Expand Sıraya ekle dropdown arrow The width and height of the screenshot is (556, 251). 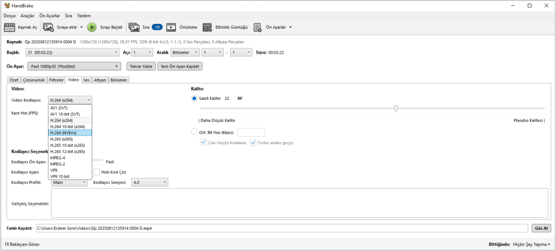pyautogui.click(x=81, y=27)
